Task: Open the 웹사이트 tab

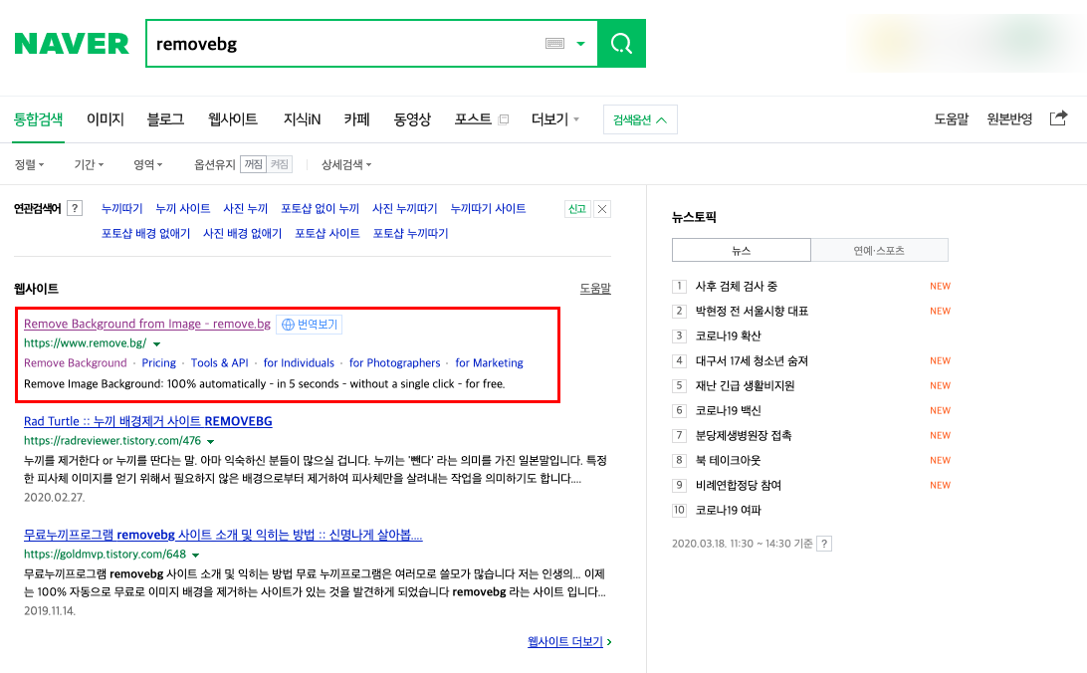Action: pos(233,119)
